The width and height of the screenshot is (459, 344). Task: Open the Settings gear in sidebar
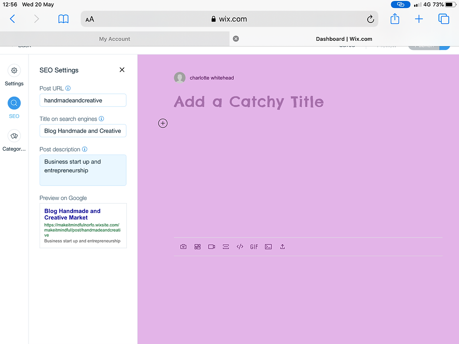(14, 71)
